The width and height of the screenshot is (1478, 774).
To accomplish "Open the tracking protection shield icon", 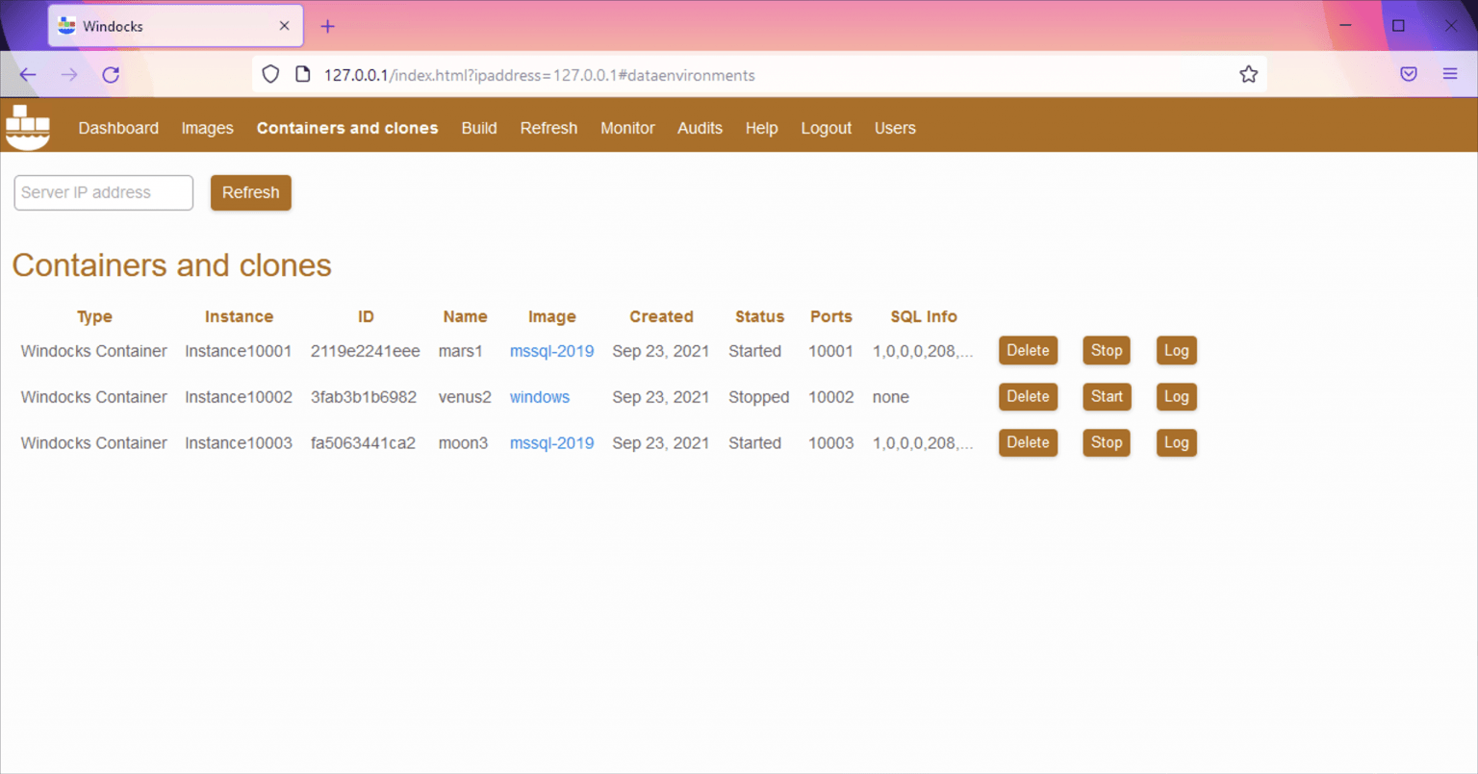I will [x=270, y=74].
